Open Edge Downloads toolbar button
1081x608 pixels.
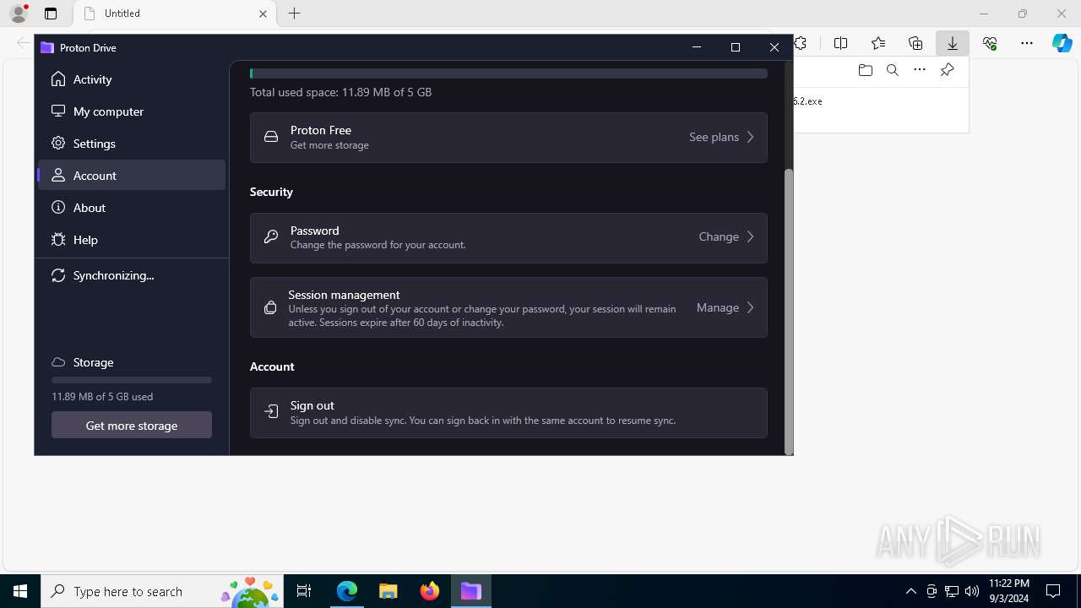[952, 43]
